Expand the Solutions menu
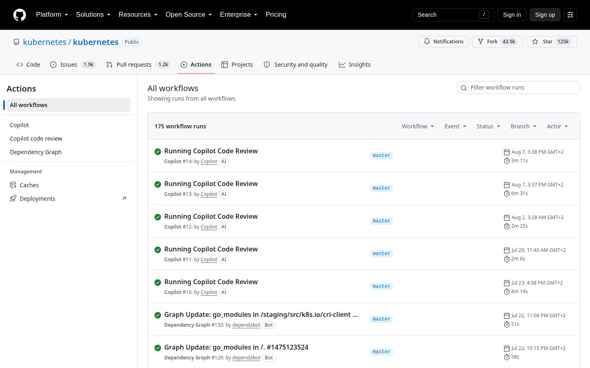Viewport: 590px width, 368px height. [x=93, y=15]
